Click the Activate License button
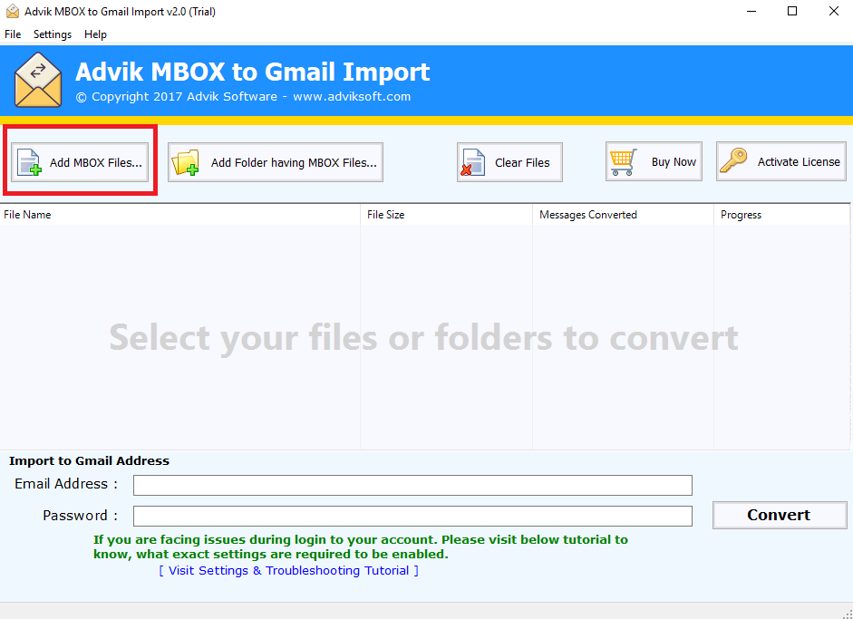 click(780, 160)
